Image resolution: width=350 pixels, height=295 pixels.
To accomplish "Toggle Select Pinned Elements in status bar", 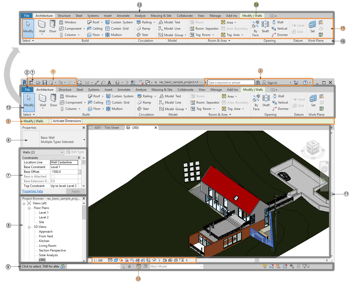I will (278, 266).
